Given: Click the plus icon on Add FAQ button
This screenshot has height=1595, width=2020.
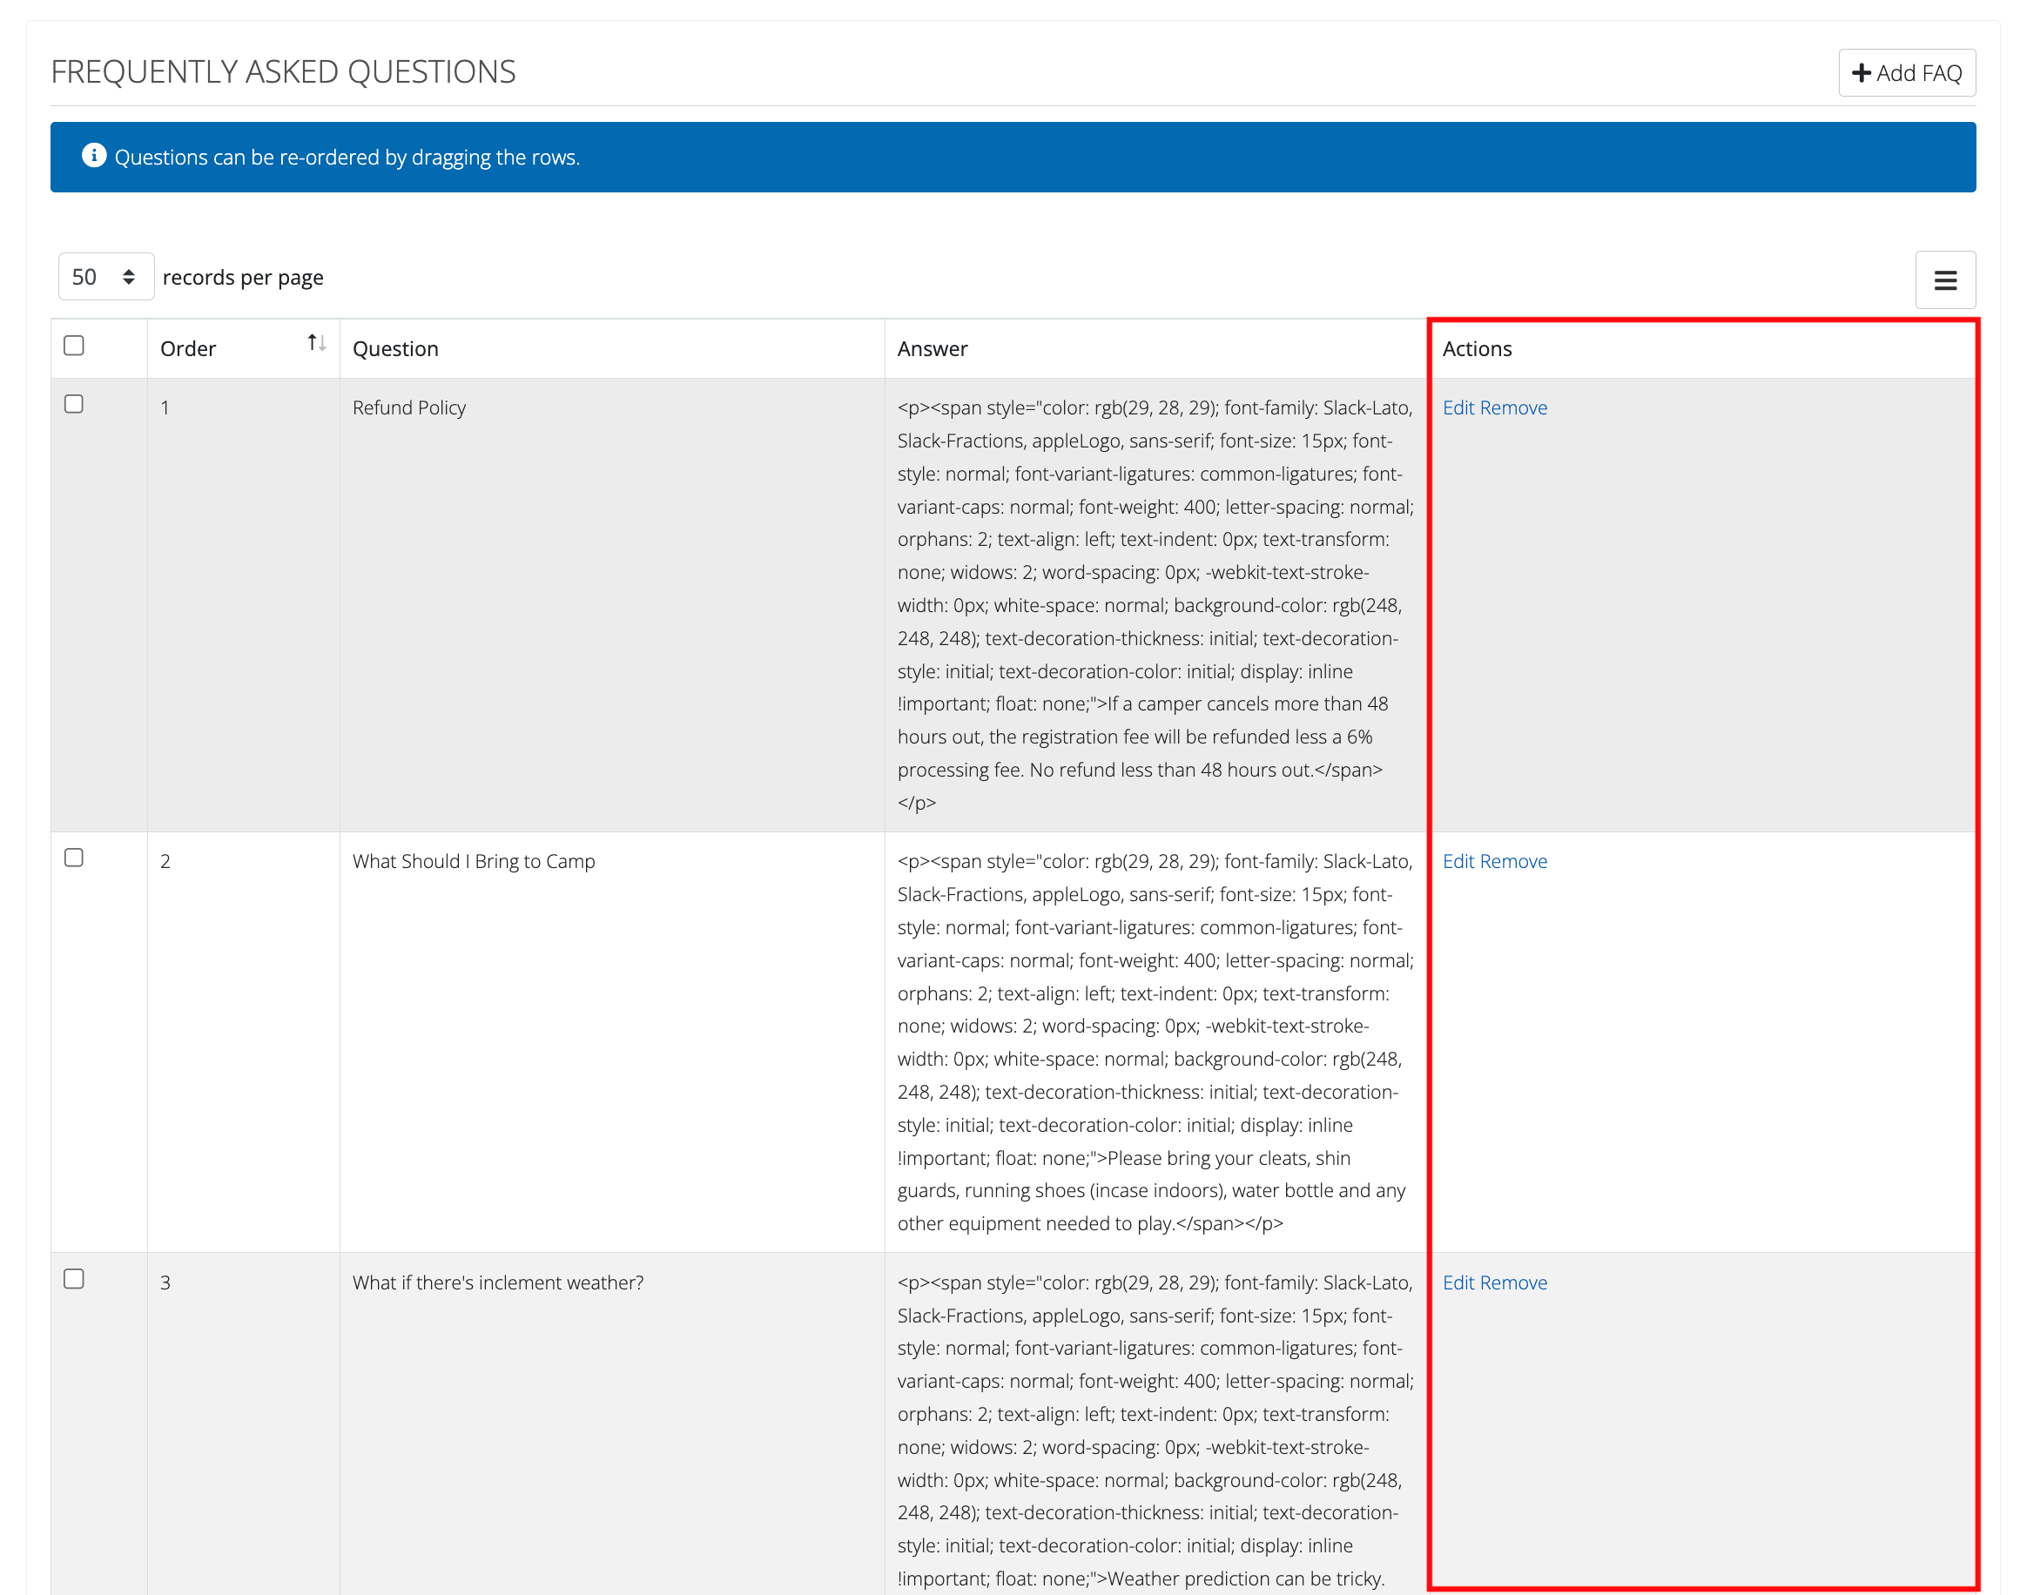Looking at the screenshot, I should click(1861, 72).
